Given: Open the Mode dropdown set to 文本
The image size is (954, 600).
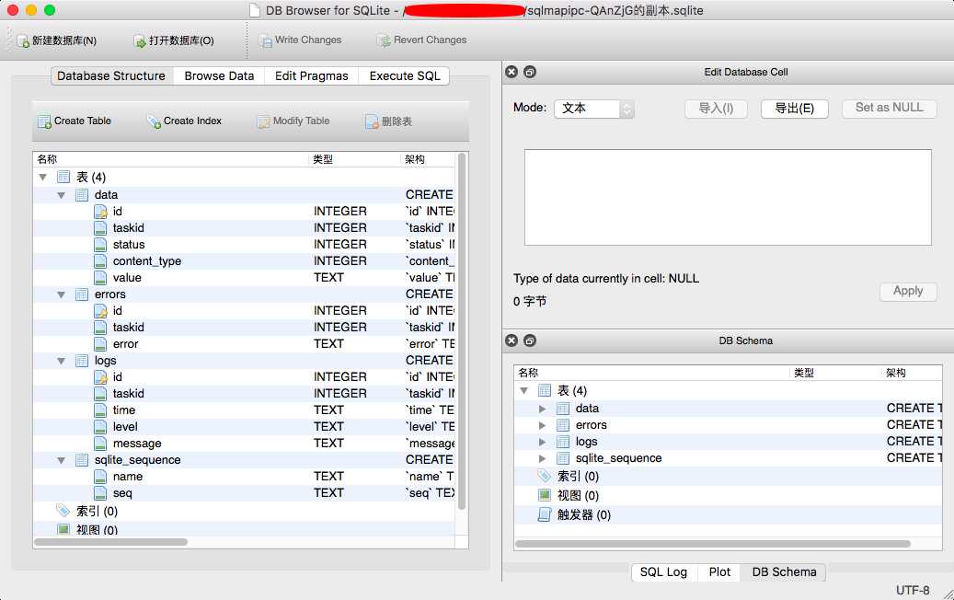Looking at the screenshot, I should (593, 109).
